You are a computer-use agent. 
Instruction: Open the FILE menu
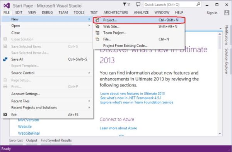(7, 13)
